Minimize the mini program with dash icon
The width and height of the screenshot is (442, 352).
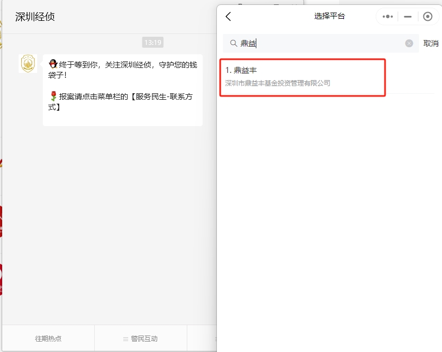[407, 17]
